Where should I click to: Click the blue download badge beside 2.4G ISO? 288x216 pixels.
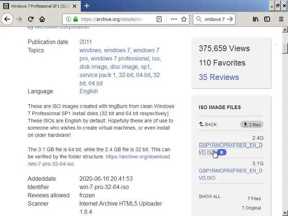[x=222, y=152]
